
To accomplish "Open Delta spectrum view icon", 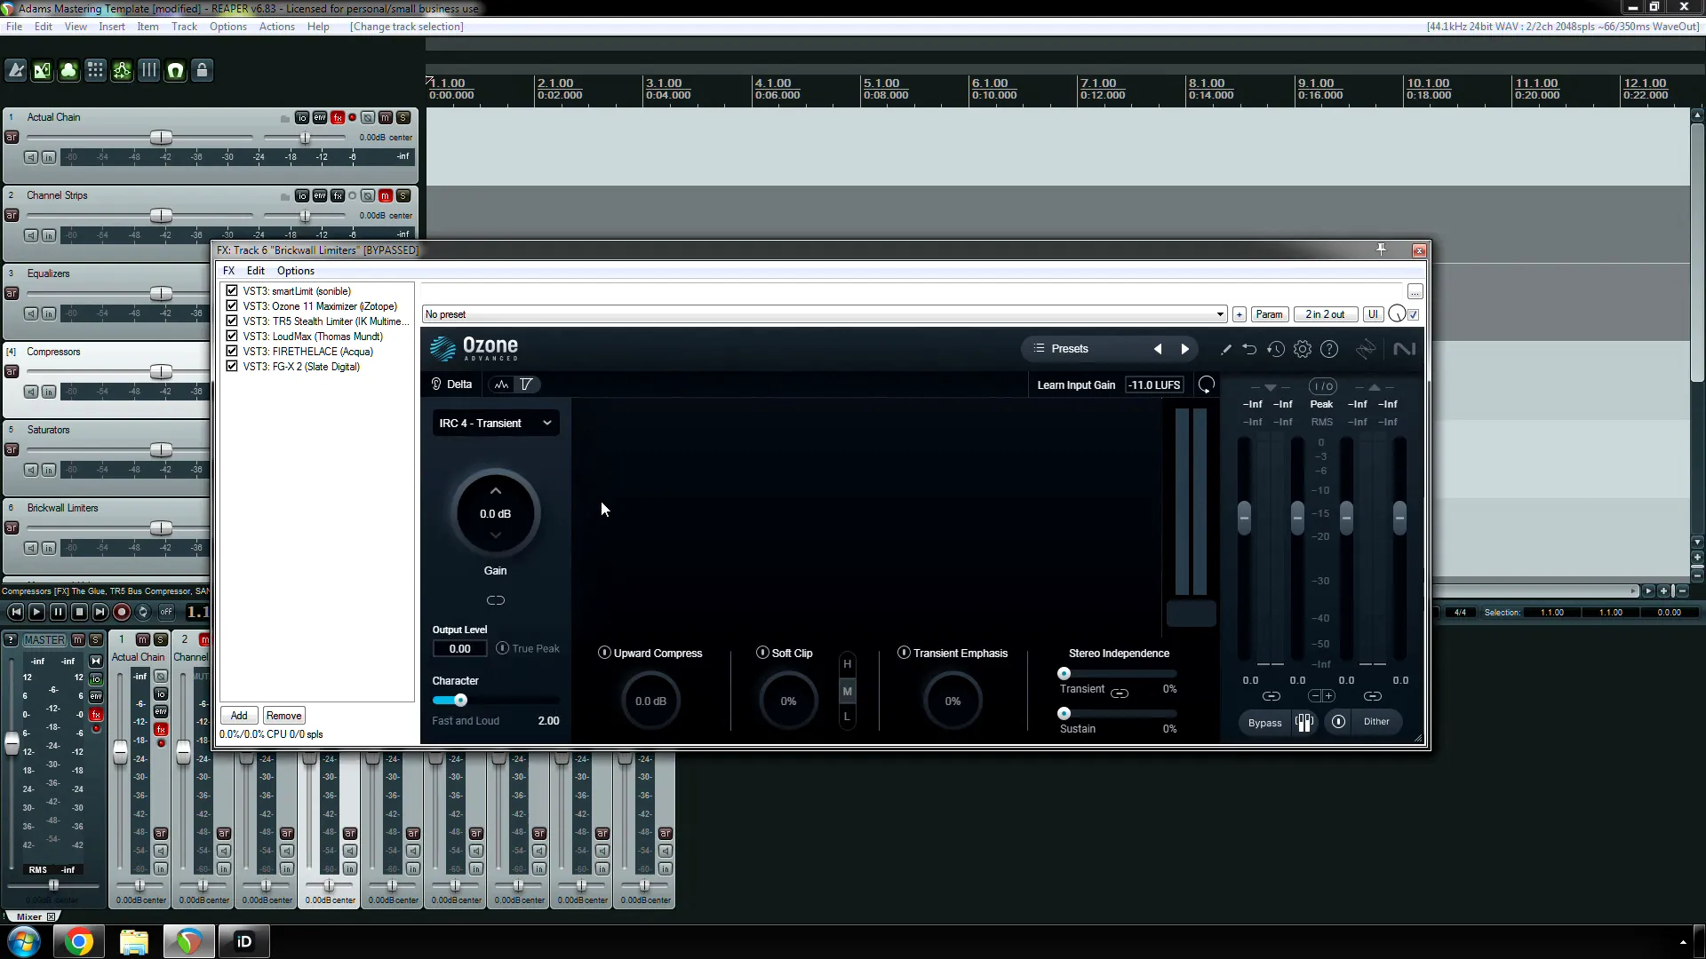I will click(502, 384).
